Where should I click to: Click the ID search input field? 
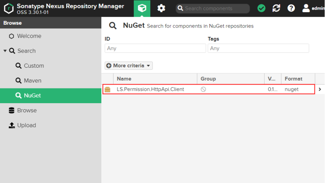coord(155,48)
